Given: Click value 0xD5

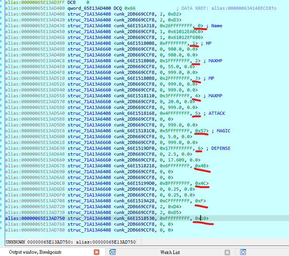Looking at the screenshot, I should [x=173, y=212].
